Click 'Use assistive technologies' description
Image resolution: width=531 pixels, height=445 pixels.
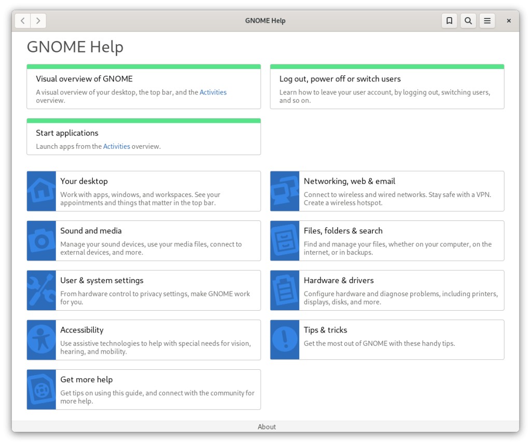[156, 347]
